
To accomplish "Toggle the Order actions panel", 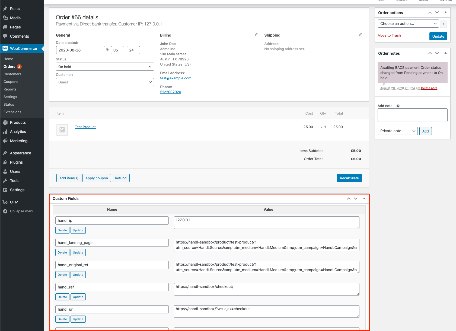I will point(445,13).
